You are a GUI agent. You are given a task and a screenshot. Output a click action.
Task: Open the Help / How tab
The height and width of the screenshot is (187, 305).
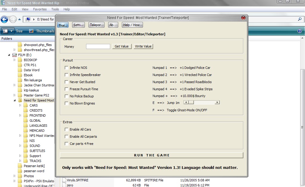[132, 25]
